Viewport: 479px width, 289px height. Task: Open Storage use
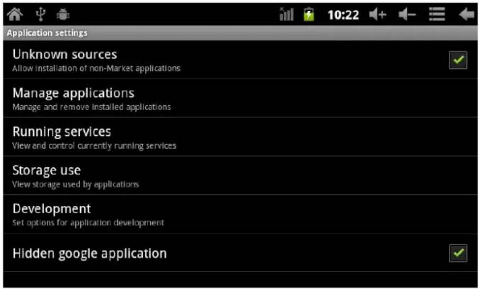pyautogui.click(x=240, y=176)
